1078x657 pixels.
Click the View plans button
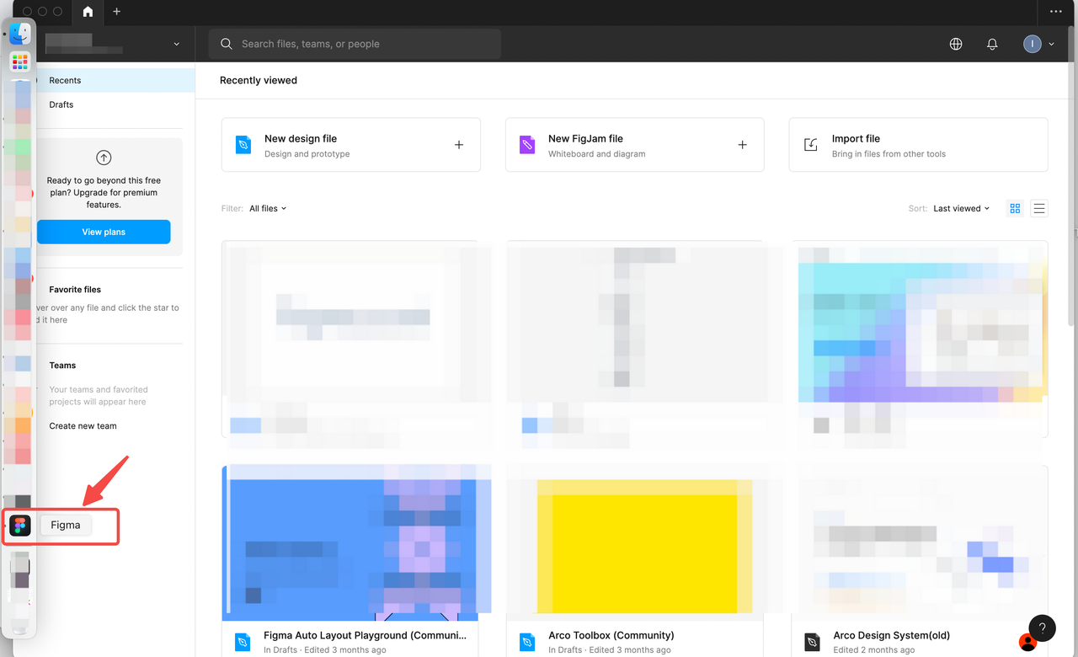(104, 232)
